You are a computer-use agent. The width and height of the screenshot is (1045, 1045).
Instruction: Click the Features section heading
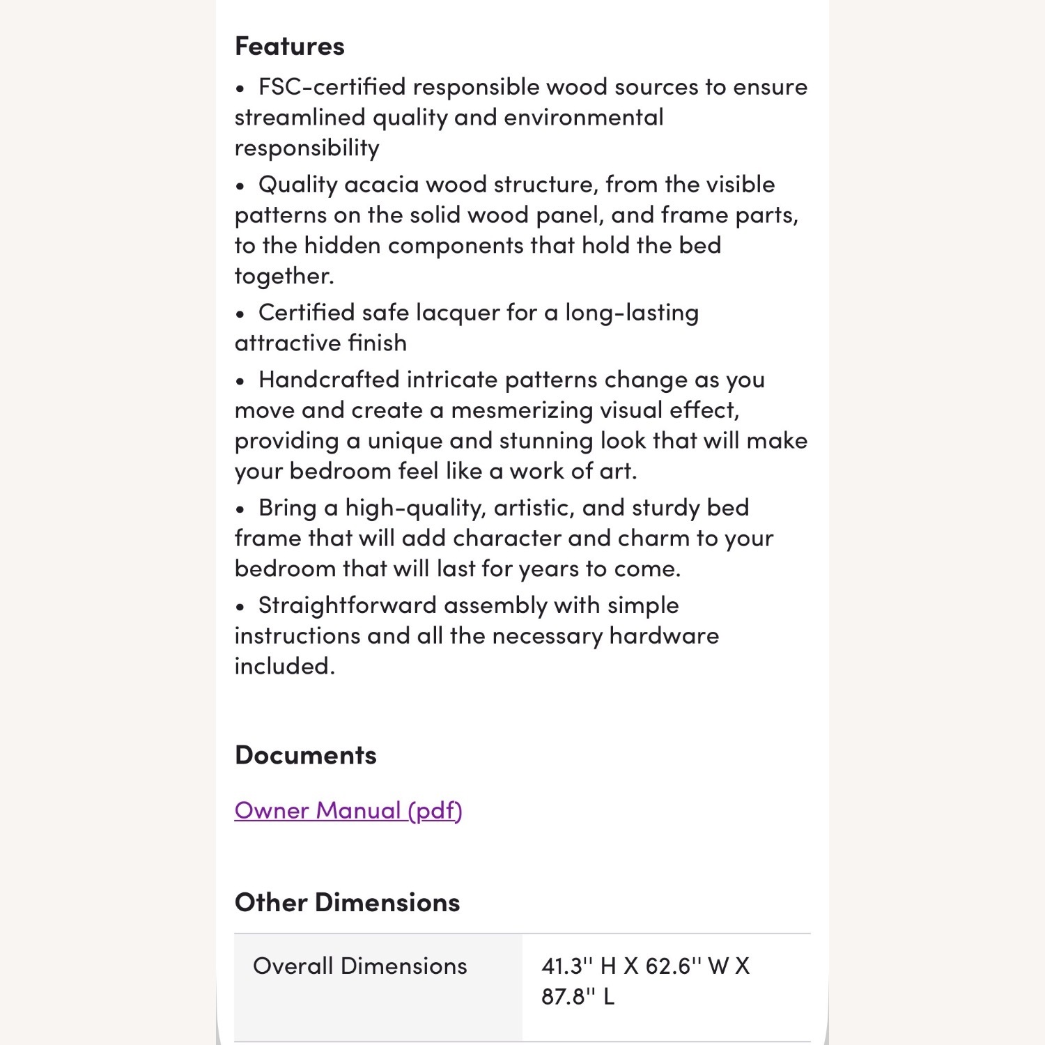pos(290,46)
